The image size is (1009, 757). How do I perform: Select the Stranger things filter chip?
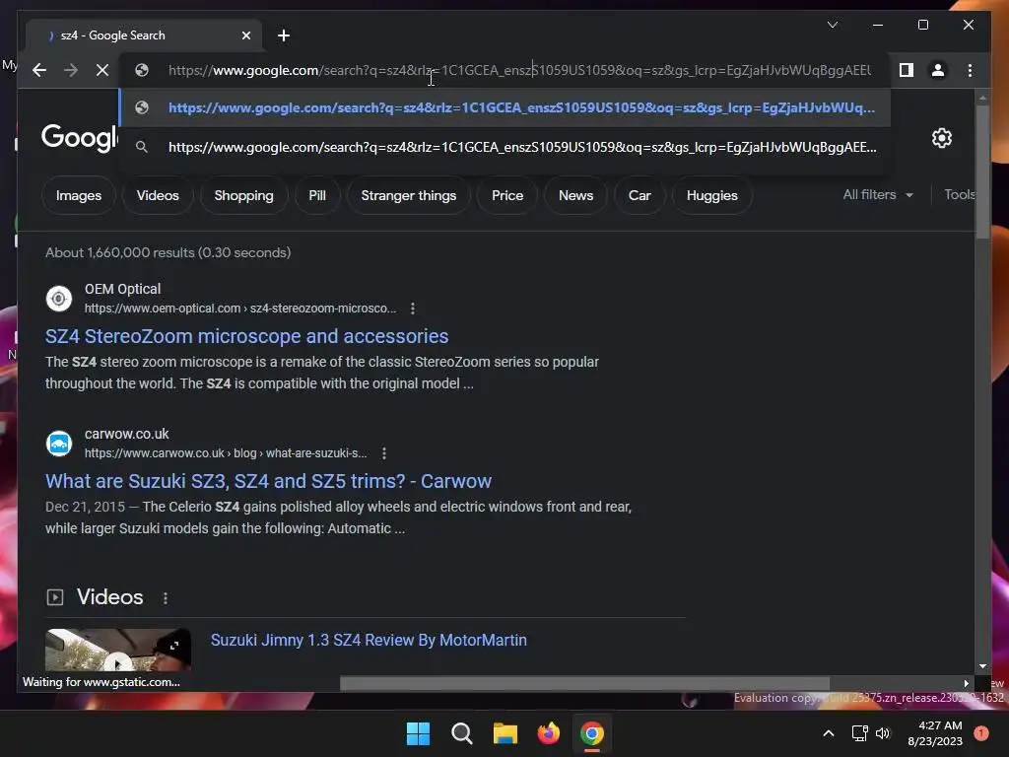409,195
